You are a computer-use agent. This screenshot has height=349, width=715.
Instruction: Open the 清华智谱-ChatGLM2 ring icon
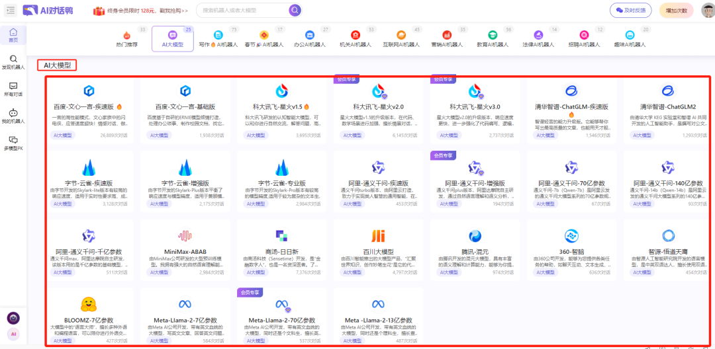[667, 91]
